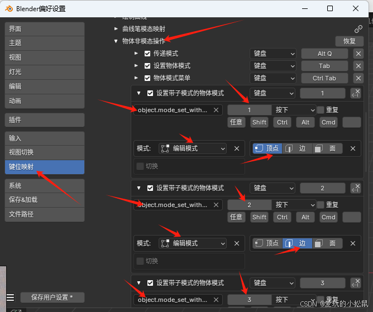373x312 pixels.
Task: Reset the 模式 value in the second entry
Action: (x=237, y=243)
